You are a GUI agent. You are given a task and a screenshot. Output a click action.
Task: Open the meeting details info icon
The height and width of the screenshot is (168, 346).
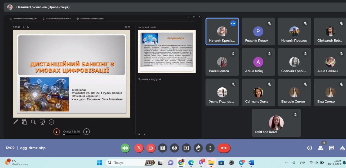(310, 148)
